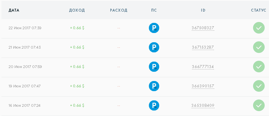Click the green status checkmark for 16 Июн

click(x=259, y=105)
